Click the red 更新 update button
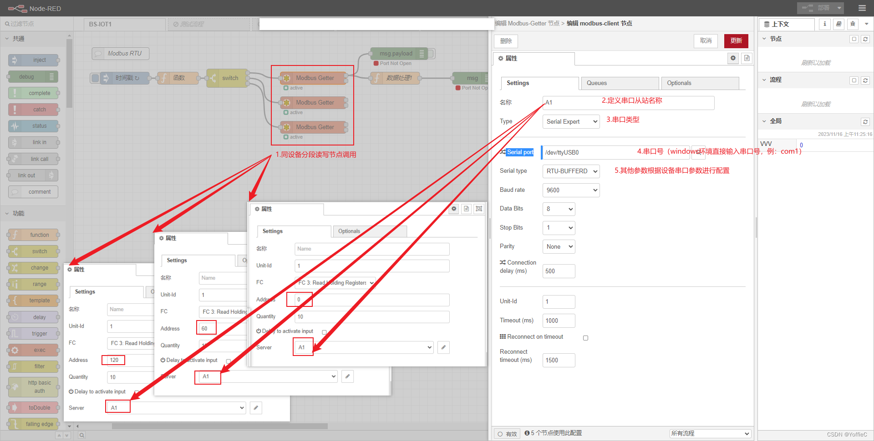Image resolution: width=874 pixels, height=441 pixels. [736, 41]
